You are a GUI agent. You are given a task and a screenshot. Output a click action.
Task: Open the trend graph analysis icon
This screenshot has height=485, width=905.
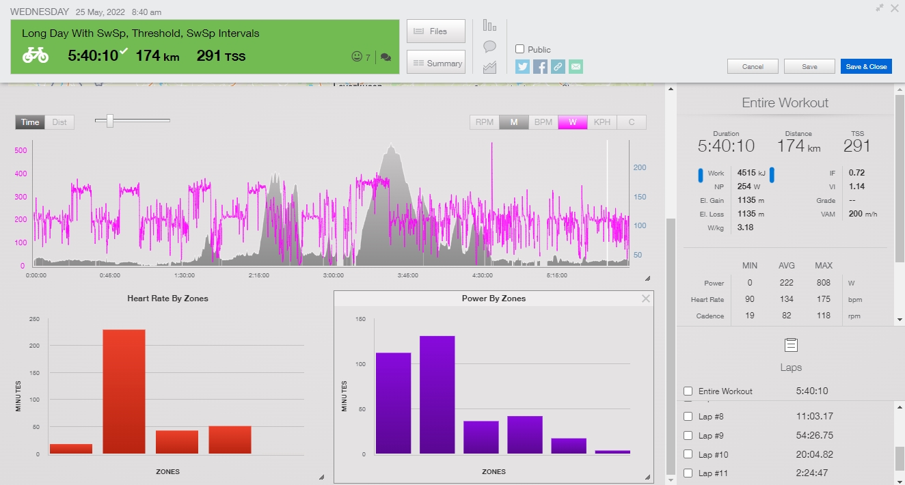point(490,66)
